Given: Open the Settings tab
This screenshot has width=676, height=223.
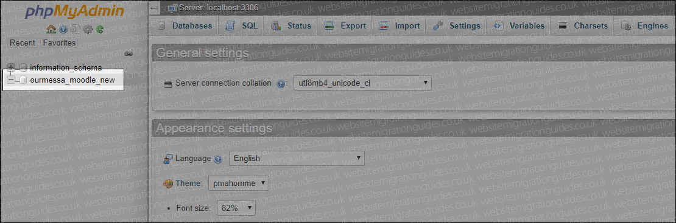Looking at the screenshot, I should tap(457, 26).
